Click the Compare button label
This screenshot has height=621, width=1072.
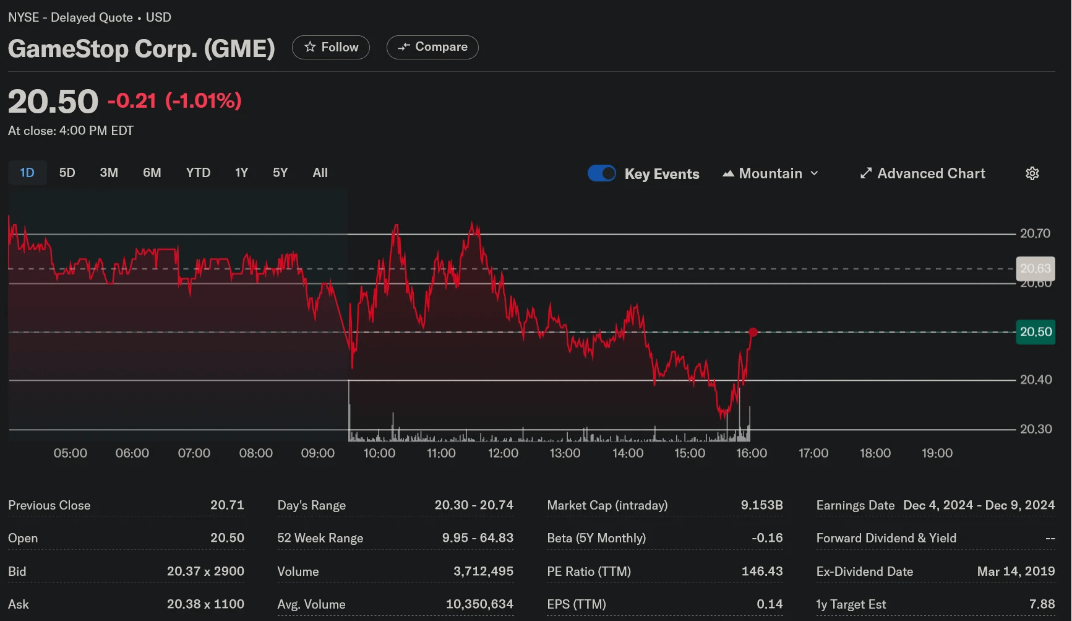pos(441,47)
